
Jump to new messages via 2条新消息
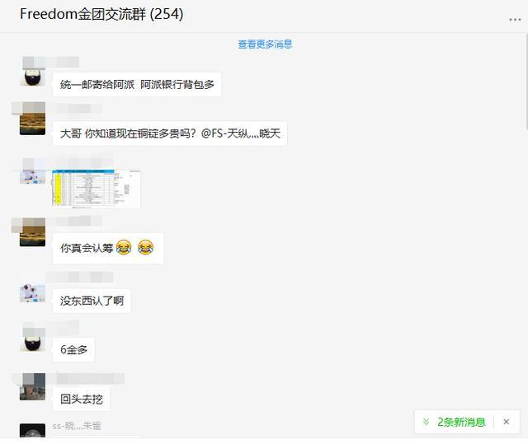pos(461,422)
